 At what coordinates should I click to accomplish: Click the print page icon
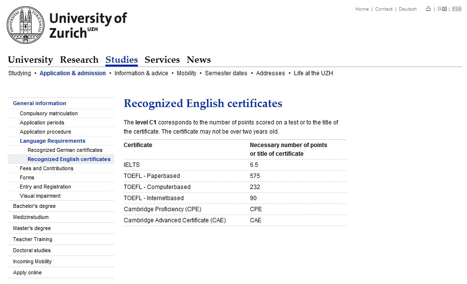428,9
